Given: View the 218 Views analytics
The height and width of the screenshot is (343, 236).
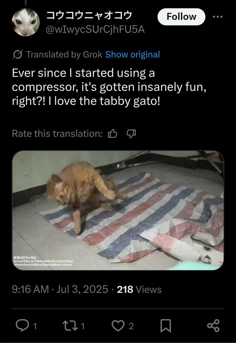Looking at the screenshot, I should [139, 290].
